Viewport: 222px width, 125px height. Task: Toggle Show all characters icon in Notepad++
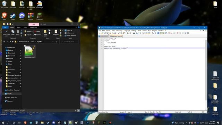tap(155, 33)
